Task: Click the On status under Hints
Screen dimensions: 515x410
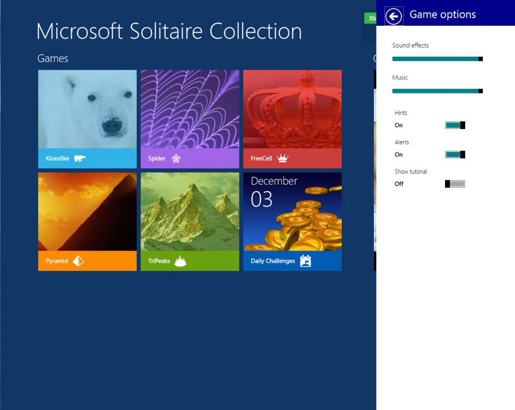Action: 399,125
